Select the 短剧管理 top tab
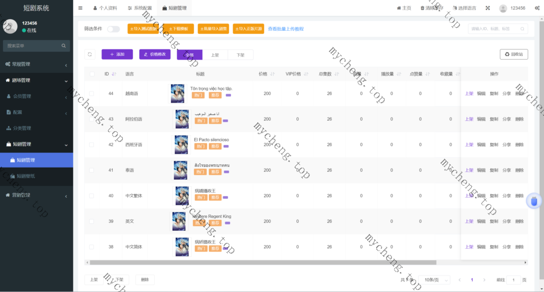The image size is (544, 292). click(174, 8)
